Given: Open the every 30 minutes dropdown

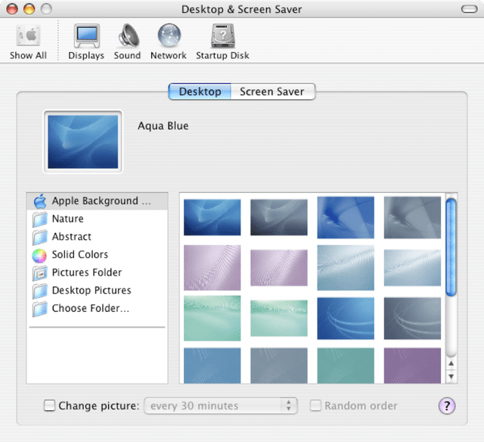Looking at the screenshot, I should pyautogui.click(x=221, y=406).
